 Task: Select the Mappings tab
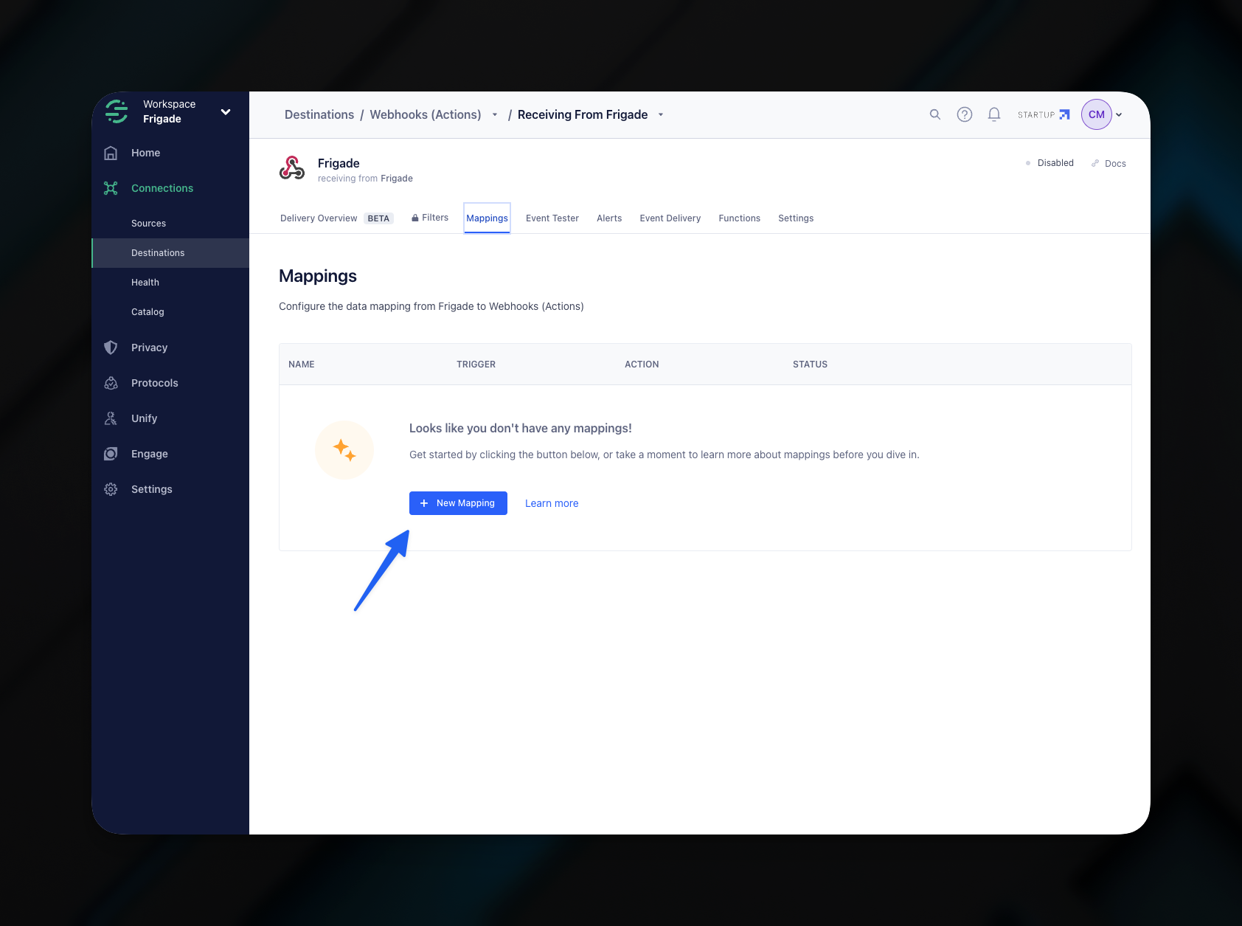(487, 218)
